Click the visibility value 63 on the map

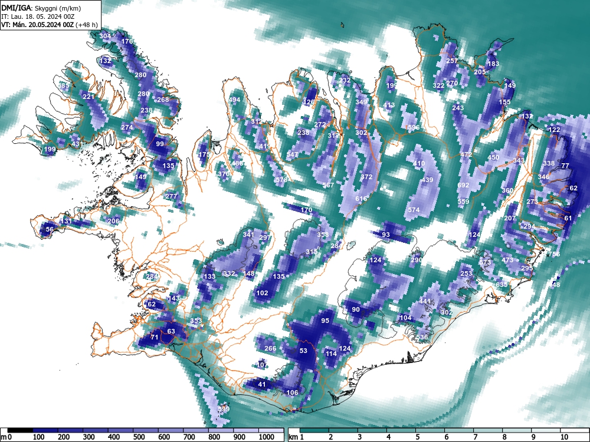coord(171,331)
